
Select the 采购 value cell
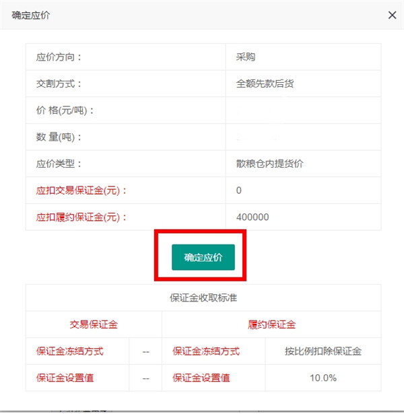(x=246, y=57)
